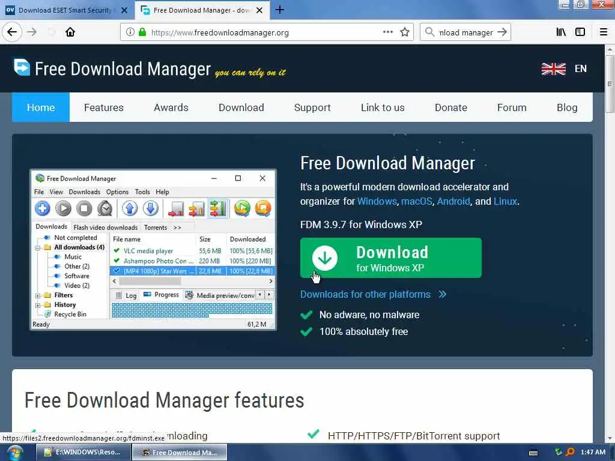Click the Linux platform link
The width and height of the screenshot is (615, 461).
click(x=505, y=202)
